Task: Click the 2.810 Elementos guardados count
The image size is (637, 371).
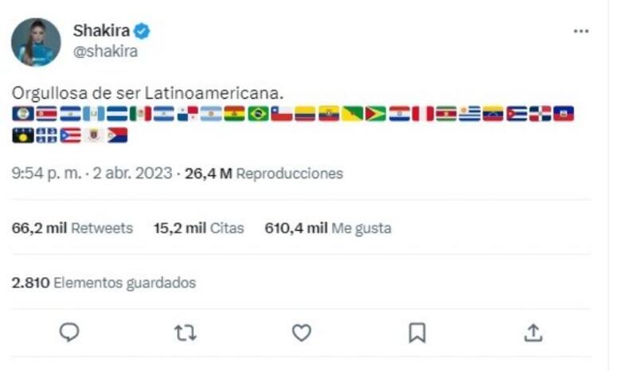Action: [104, 283]
